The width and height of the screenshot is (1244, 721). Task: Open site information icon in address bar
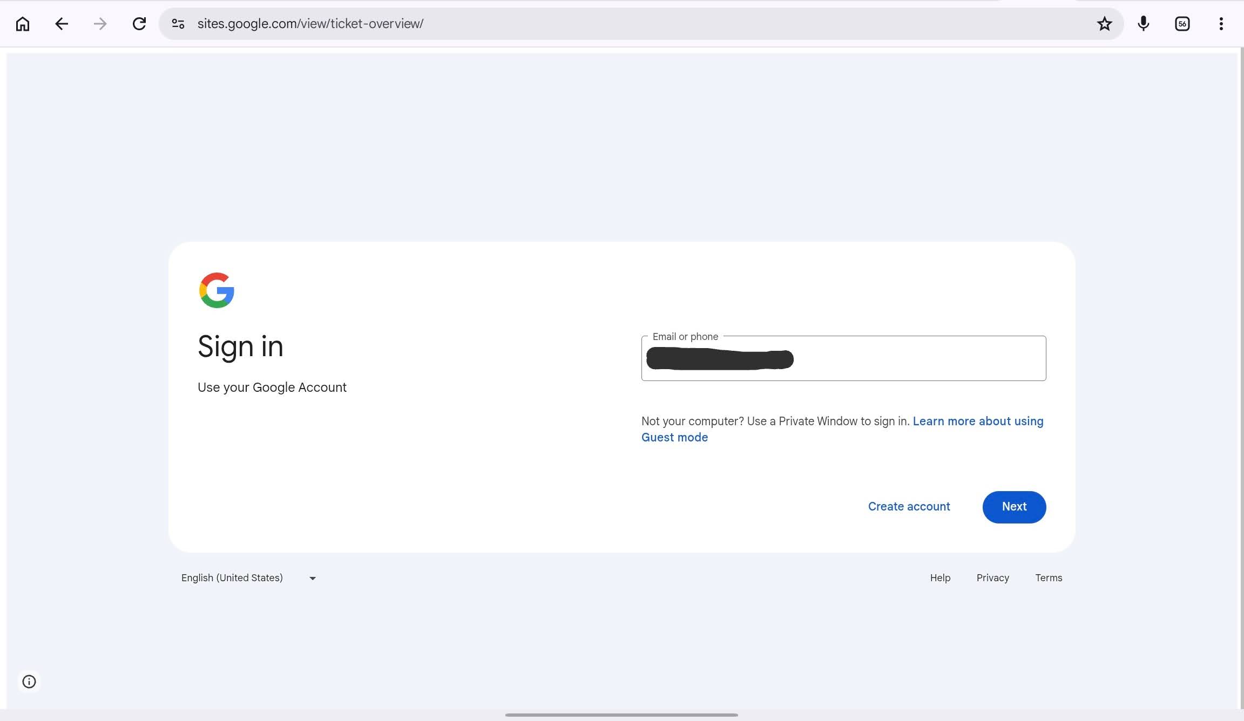pos(178,24)
